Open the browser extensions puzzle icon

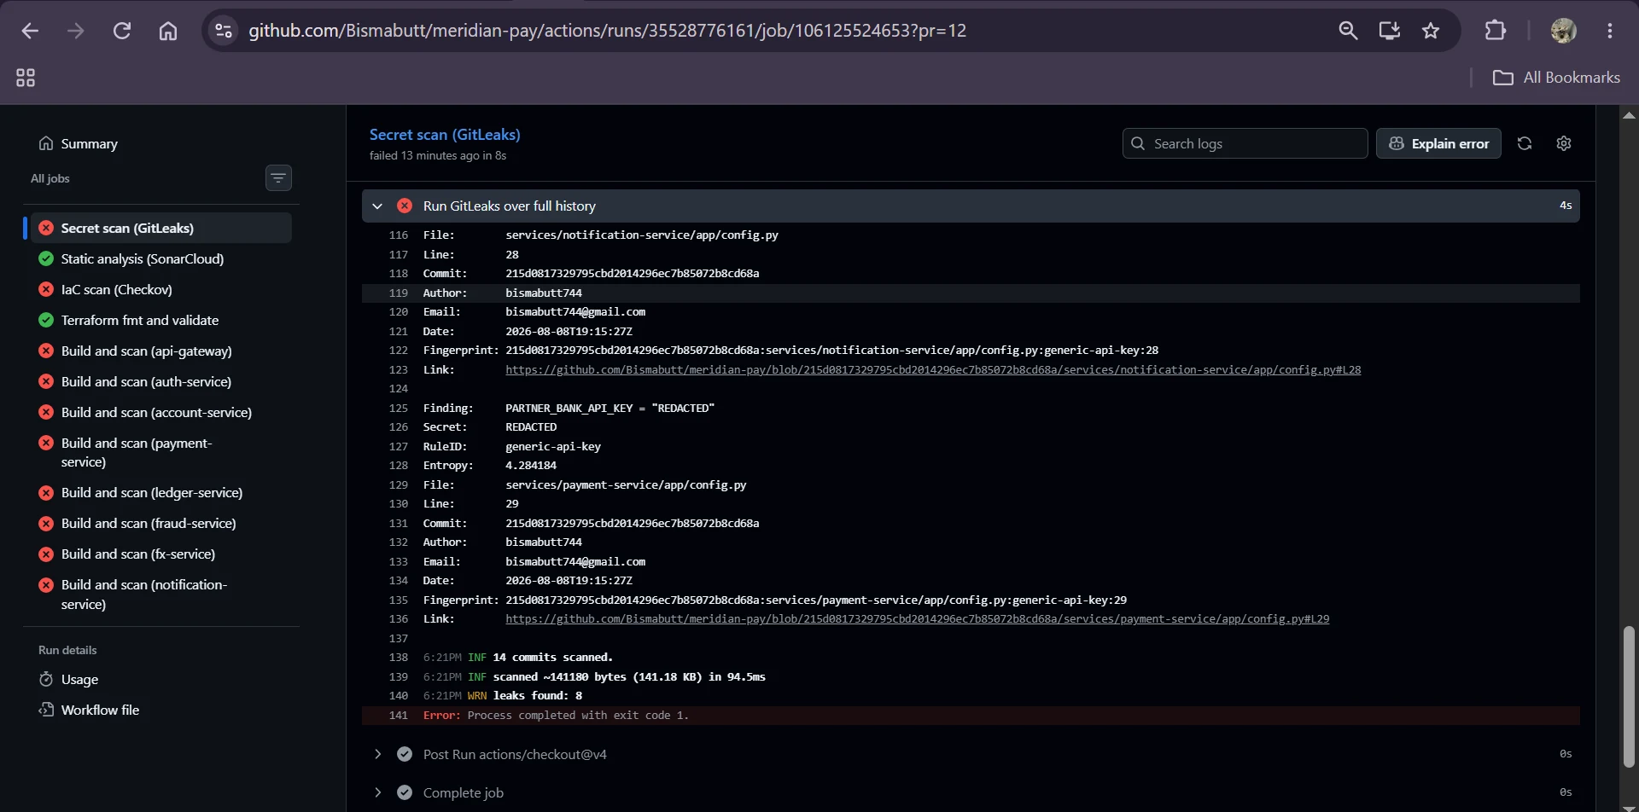1496,31
